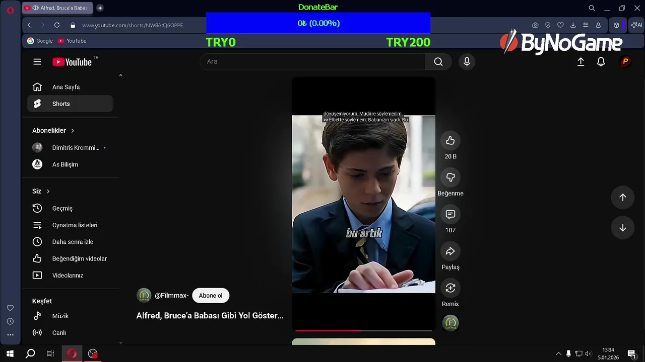
Task: Open Opera downloads icon
Action: click(x=573, y=25)
